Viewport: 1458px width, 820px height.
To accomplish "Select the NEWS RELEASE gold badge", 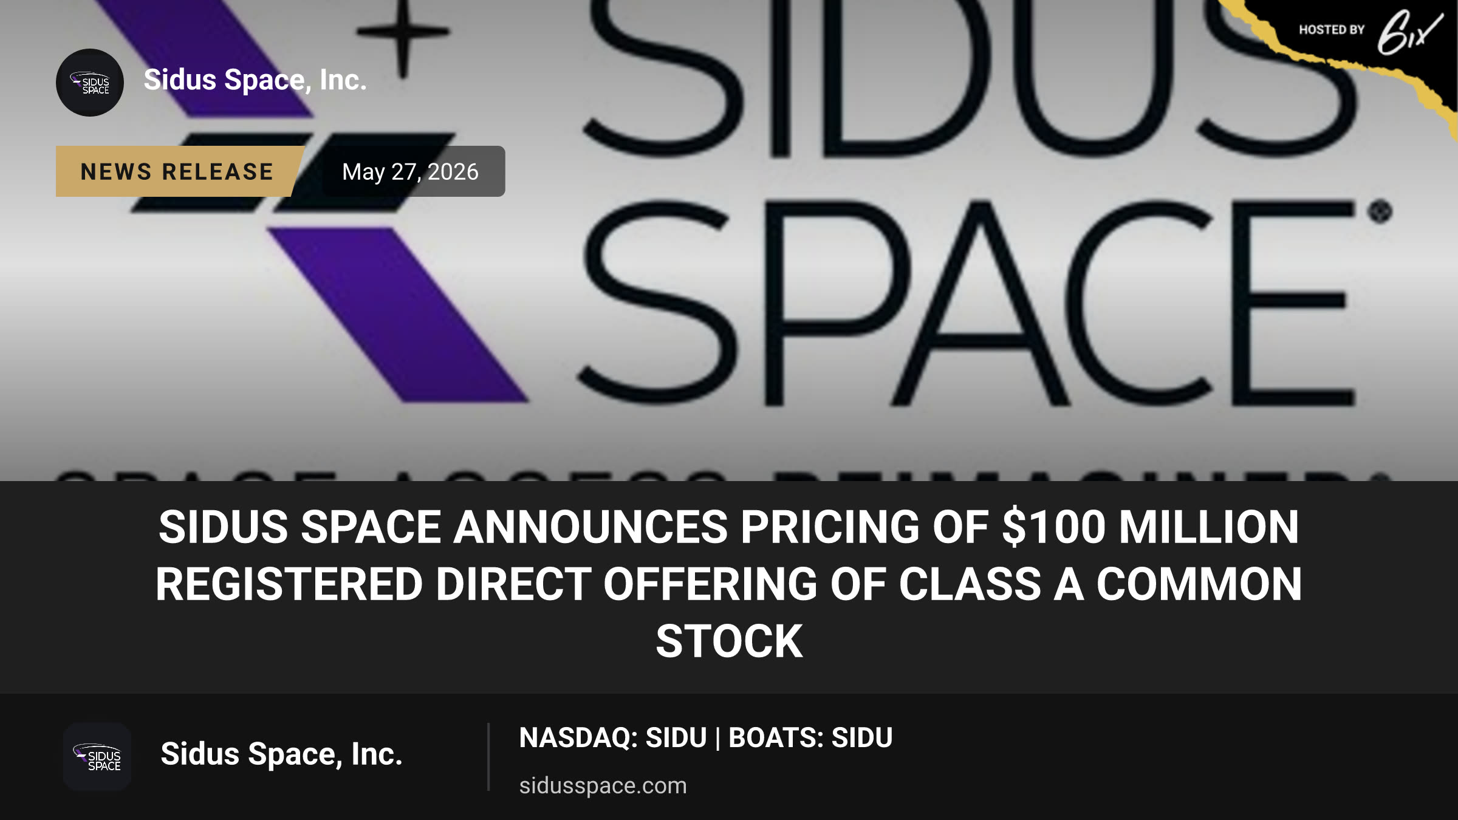I will tap(177, 171).
